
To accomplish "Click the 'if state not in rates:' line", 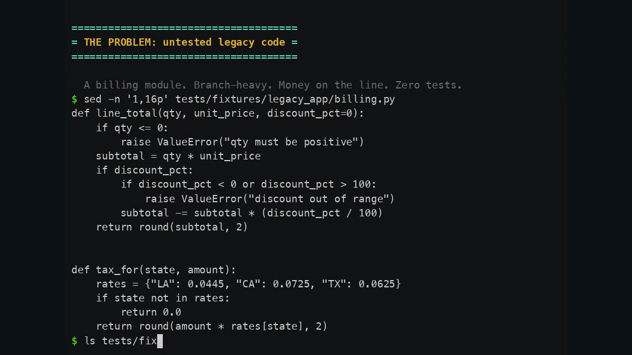I will click(163, 298).
